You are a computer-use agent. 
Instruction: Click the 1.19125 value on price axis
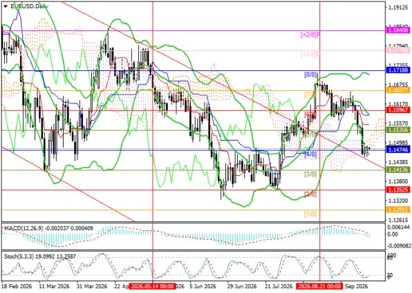(x=399, y=8)
